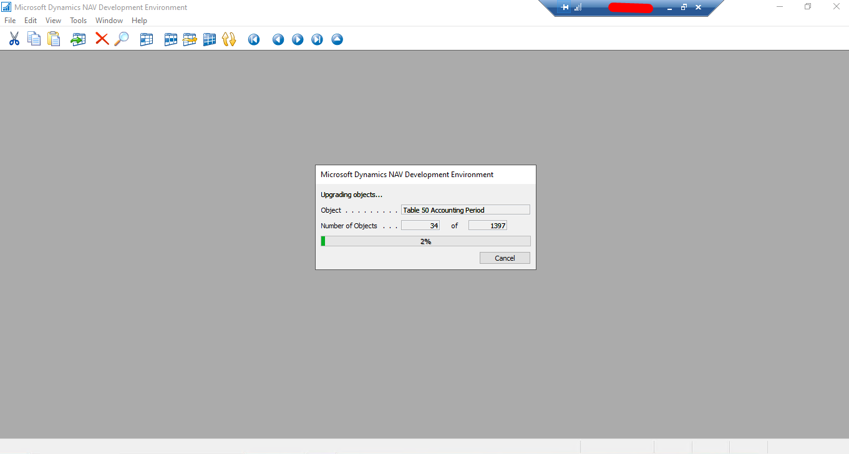Open Find with the magnifier icon
This screenshot has height=454, width=849.
pos(121,39)
